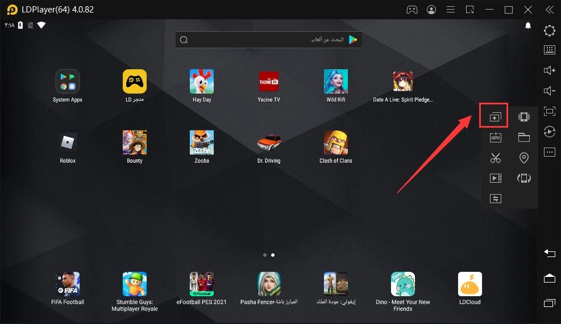Start the video recorder tool

click(496, 178)
